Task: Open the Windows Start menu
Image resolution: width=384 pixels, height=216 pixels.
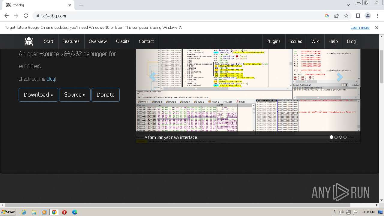Action: (8, 212)
